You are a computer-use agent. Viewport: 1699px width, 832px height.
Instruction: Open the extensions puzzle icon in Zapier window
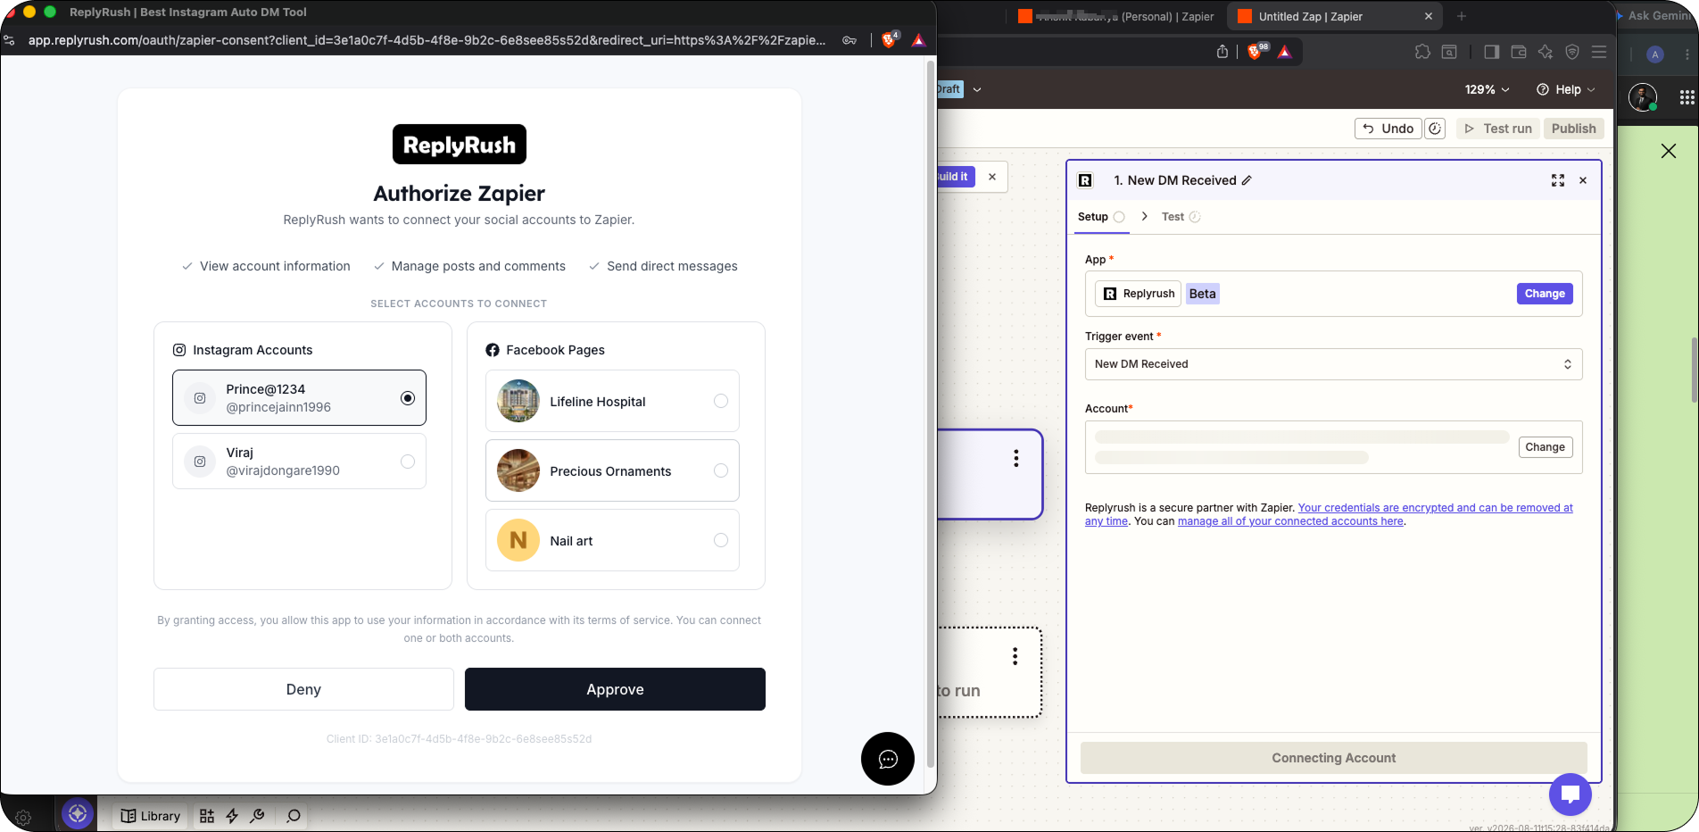click(1422, 52)
